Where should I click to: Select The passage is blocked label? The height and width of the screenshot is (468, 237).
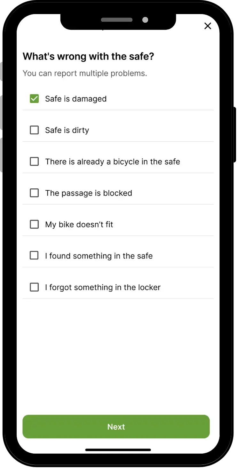pyautogui.click(x=89, y=193)
